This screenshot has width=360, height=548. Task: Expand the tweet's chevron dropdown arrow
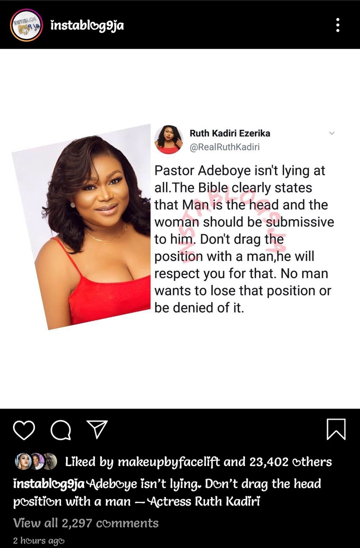(x=332, y=133)
